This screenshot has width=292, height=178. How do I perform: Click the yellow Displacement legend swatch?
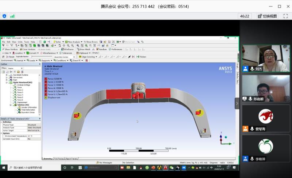pyautogui.click(x=46, y=98)
